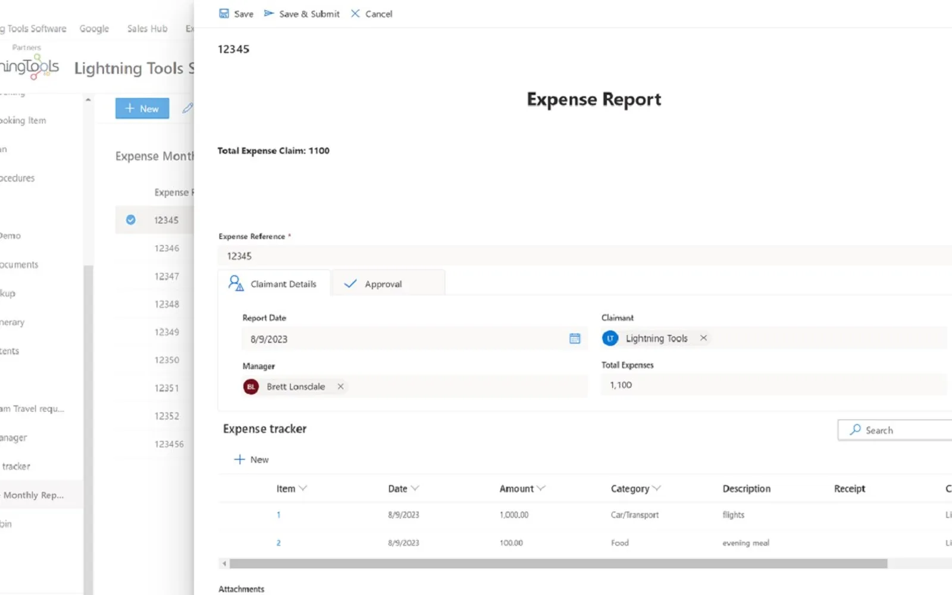Click the edit pencil icon beside New
The width and height of the screenshot is (952, 595).
pos(187,108)
